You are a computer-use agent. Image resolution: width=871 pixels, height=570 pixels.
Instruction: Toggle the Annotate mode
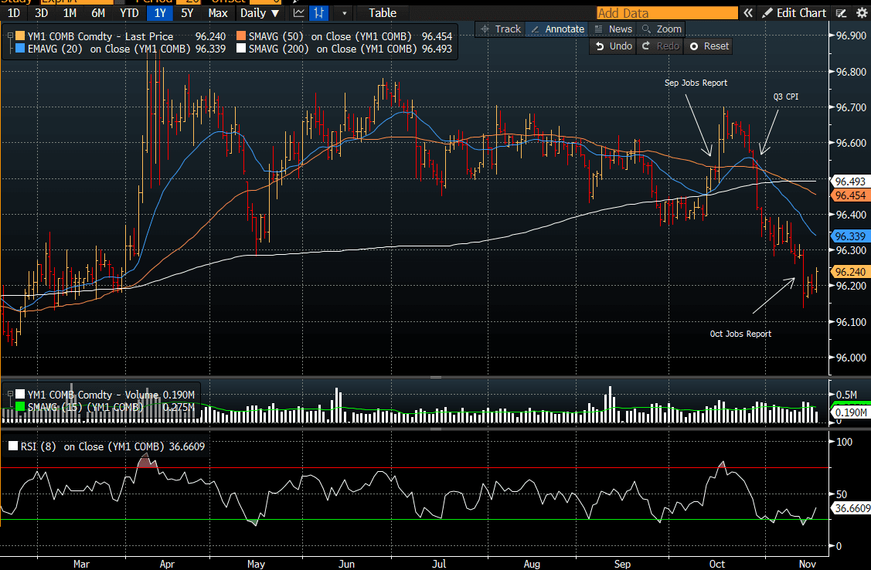tap(557, 29)
